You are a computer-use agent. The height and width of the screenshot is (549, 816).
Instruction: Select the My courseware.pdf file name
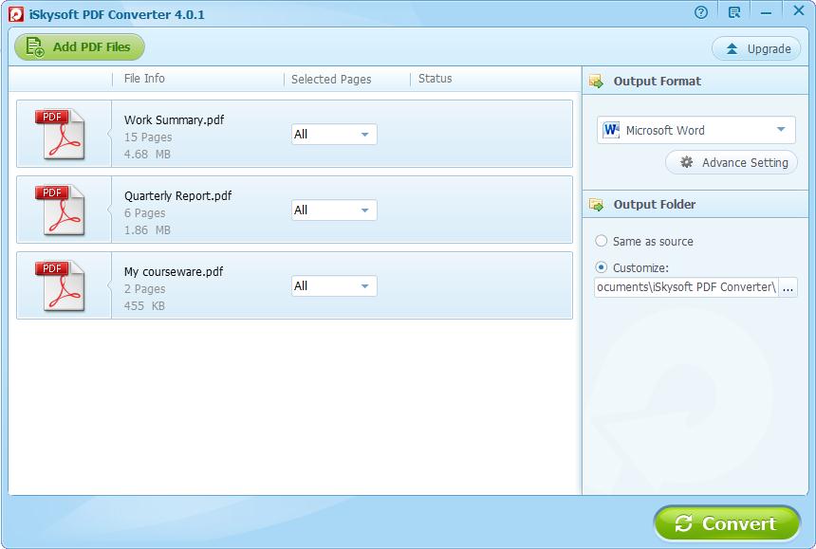pos(174,272)
